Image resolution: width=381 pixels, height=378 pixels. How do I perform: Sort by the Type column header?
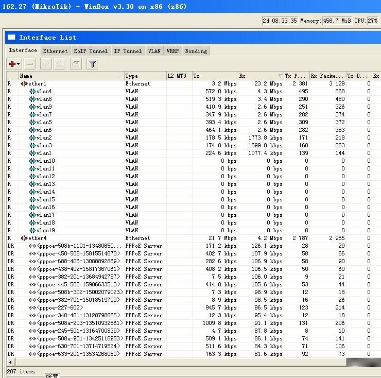(x=145, y=76)
